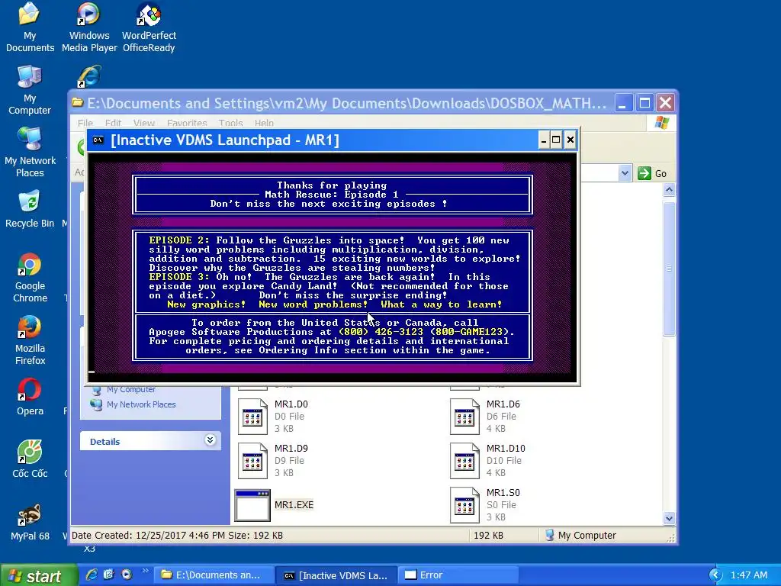
Task: Open the Tools menu in Explorer
Action: [x=230, y=123]
